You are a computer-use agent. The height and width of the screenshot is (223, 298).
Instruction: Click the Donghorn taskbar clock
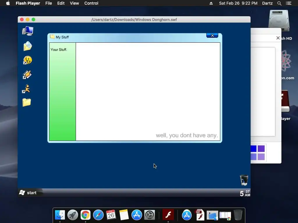(245, 193)
